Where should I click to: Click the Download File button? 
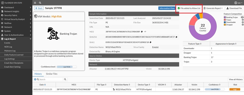pos(234,8)
